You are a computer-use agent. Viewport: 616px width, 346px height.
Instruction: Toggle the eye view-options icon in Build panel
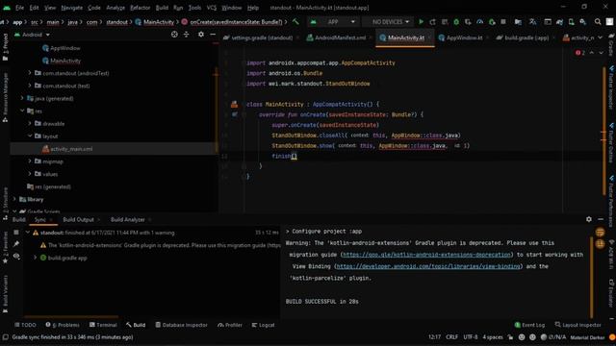tap(16, 256)
